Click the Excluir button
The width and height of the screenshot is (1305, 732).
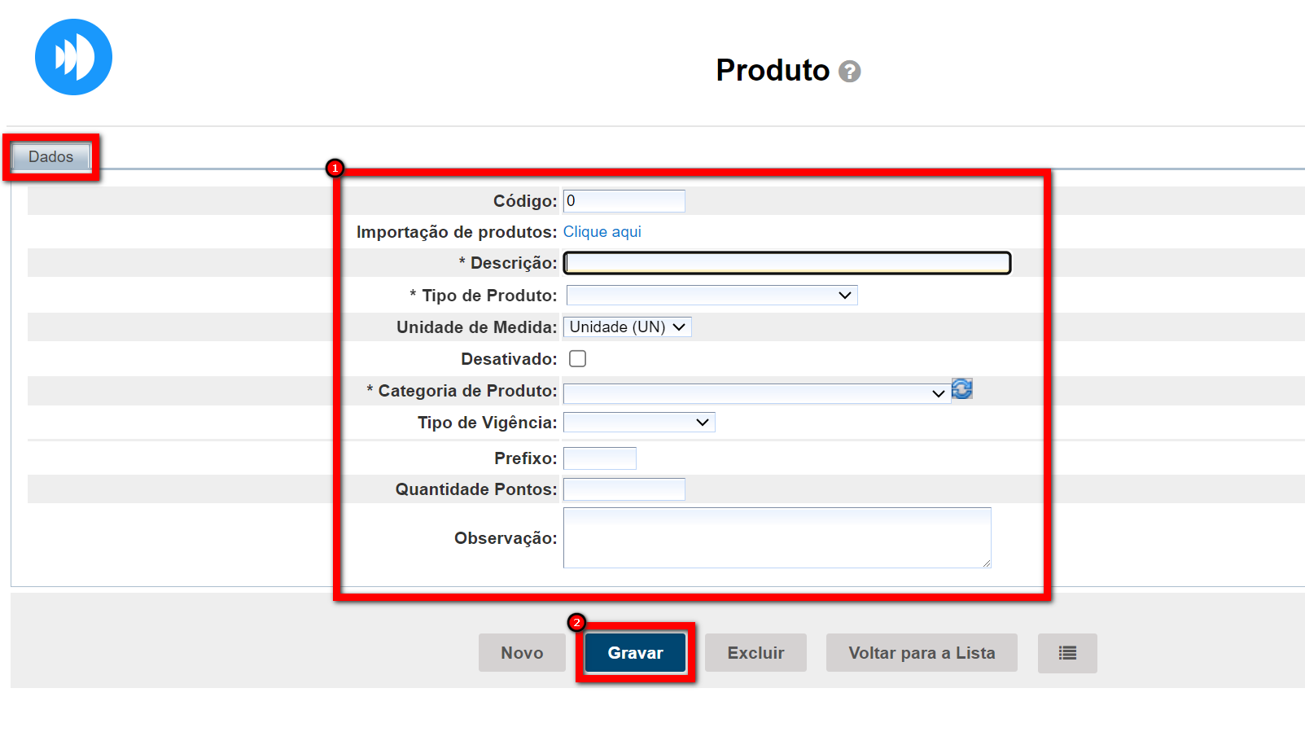point(755,653)
